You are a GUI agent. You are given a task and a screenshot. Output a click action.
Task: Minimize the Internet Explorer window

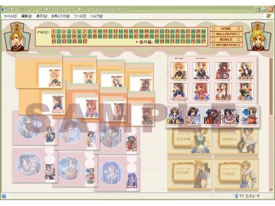(x=257, y=9)
